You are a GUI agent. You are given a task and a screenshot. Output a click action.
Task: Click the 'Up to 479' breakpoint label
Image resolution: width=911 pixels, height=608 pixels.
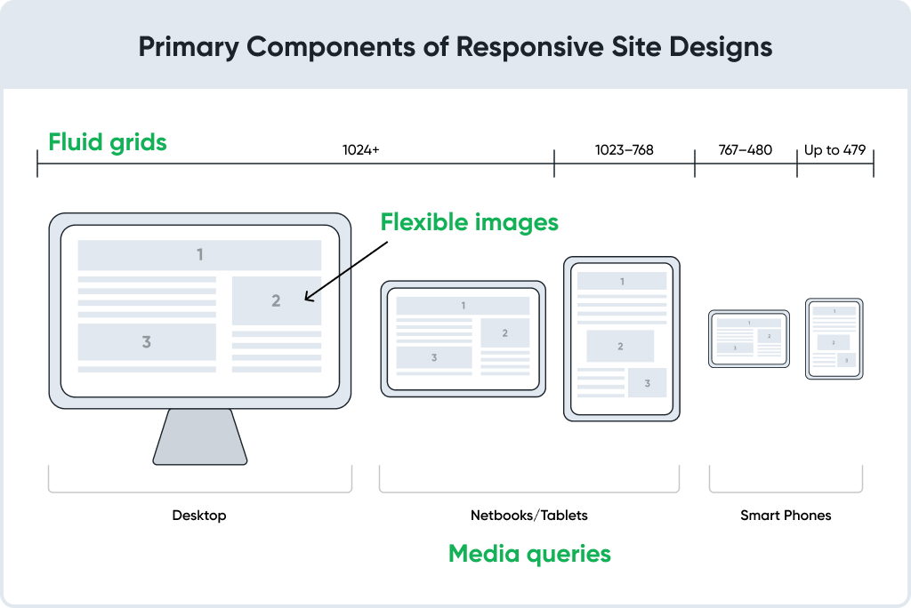pyautogui.click(x=834, y=150)
